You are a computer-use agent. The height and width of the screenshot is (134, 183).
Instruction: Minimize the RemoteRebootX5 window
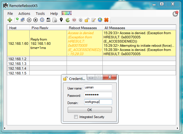click(154, 4)
